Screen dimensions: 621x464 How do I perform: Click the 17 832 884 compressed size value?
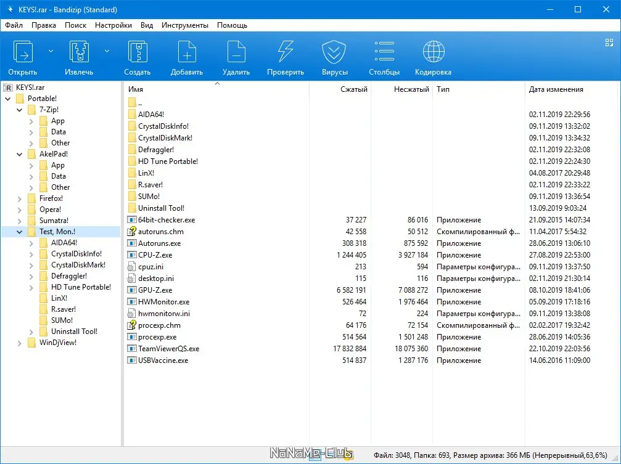[350, 349]
